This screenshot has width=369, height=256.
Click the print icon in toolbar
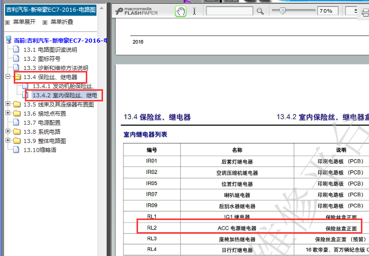coord(364,12)
